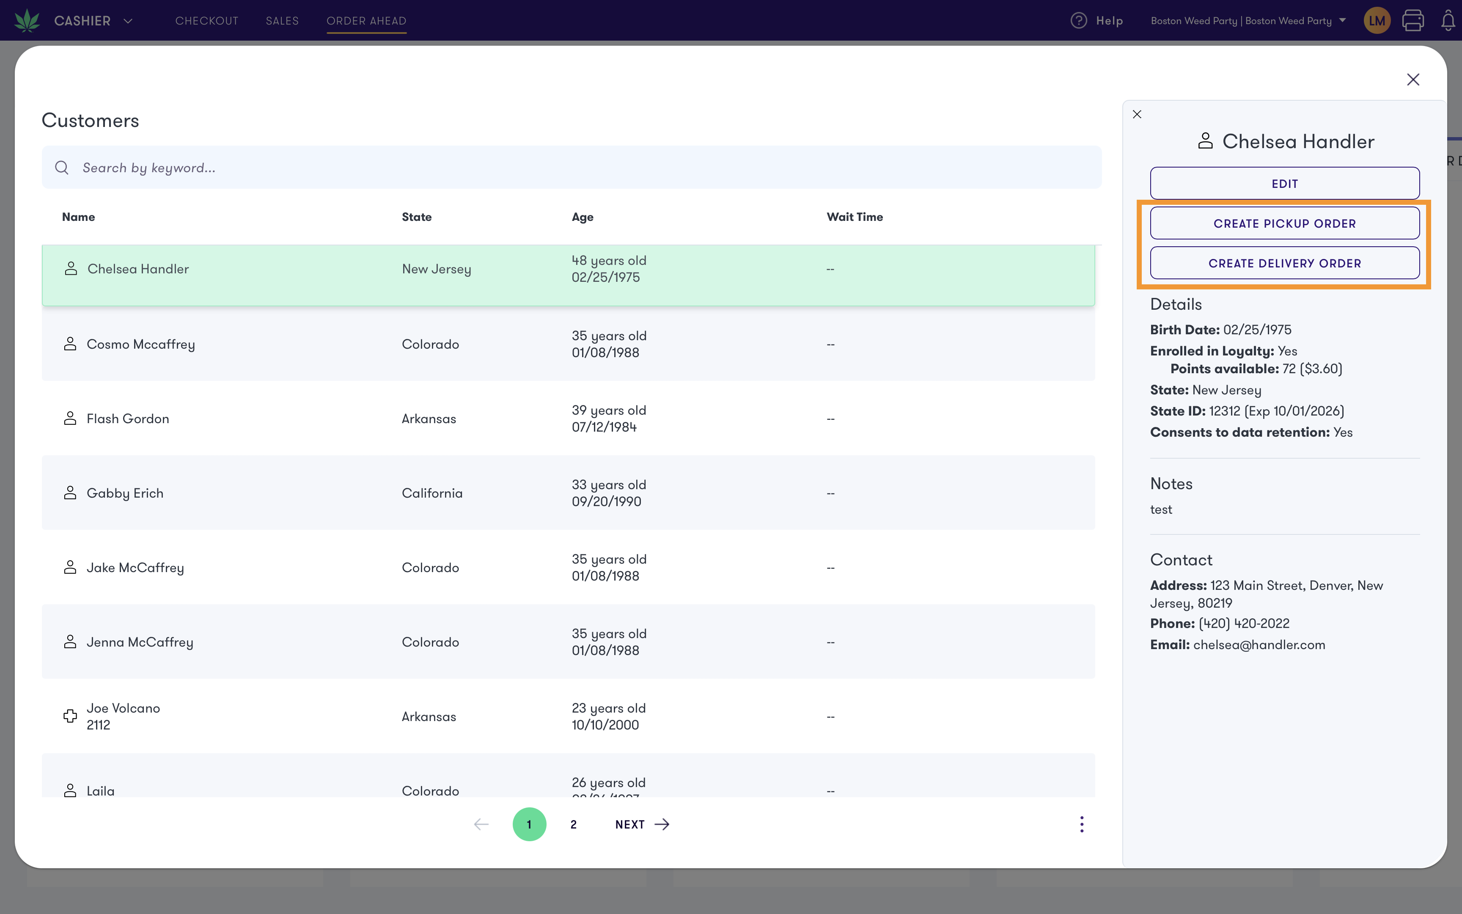Image resolution: width=1462 pixels, height=914 pixels.
Task: Click Create Delivery Order button
Action: point(1284,263)
